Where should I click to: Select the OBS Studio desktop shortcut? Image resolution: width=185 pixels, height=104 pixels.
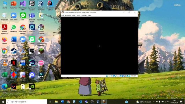pyautogui.click(x=32, y=52)
